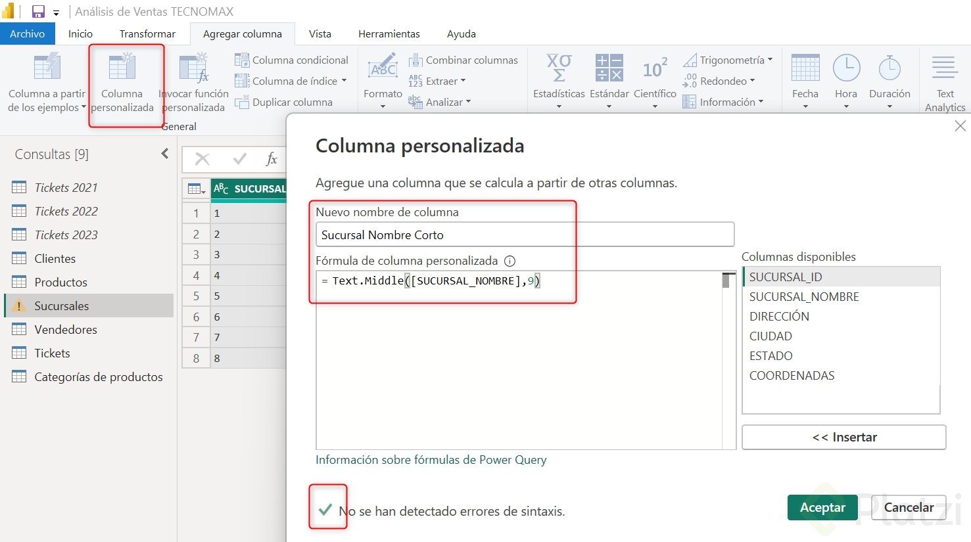Select ESTADO in Columnas disponibles
This screenshot has width=971, height=542.
pyautogui.click(x=841, y=355)
